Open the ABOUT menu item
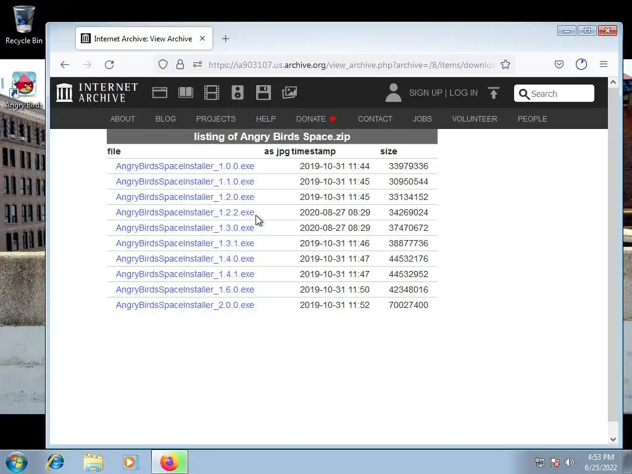The image size is (632, 474). tap(123, 119)
